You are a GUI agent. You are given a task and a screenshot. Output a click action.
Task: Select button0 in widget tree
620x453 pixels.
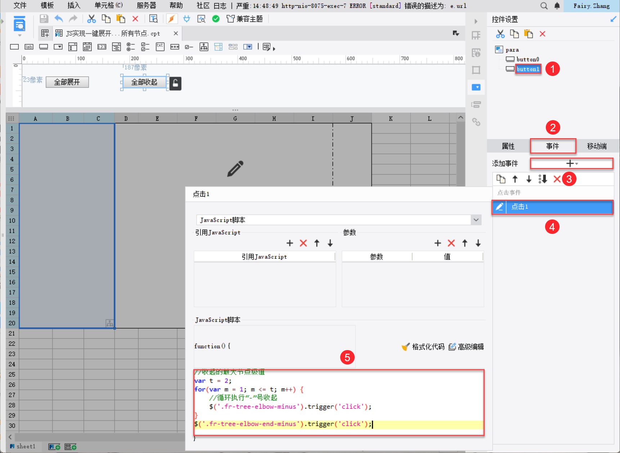[527, 59]
